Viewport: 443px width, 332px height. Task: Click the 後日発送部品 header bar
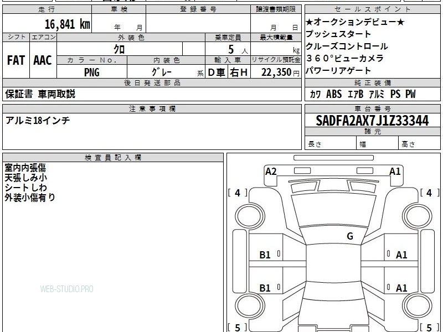152,82
